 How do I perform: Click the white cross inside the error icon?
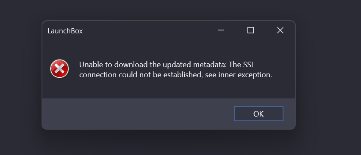click(x=59, y=69)
